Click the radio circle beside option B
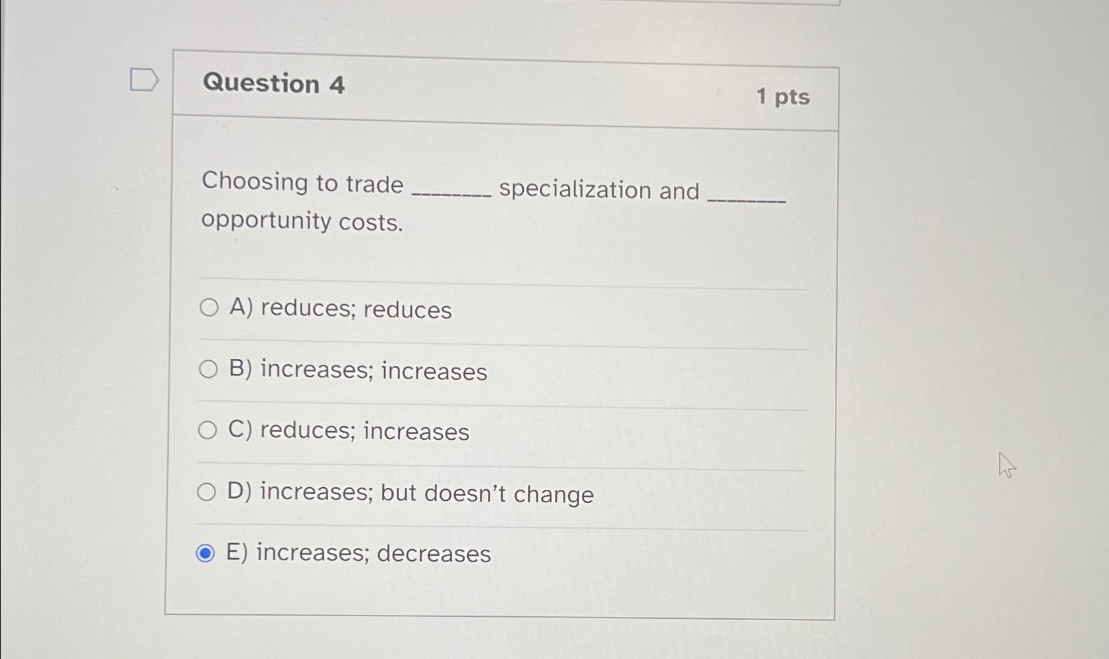Viewport: 1109px width, 659px height. pyautogui.click(x=208, y=370)
